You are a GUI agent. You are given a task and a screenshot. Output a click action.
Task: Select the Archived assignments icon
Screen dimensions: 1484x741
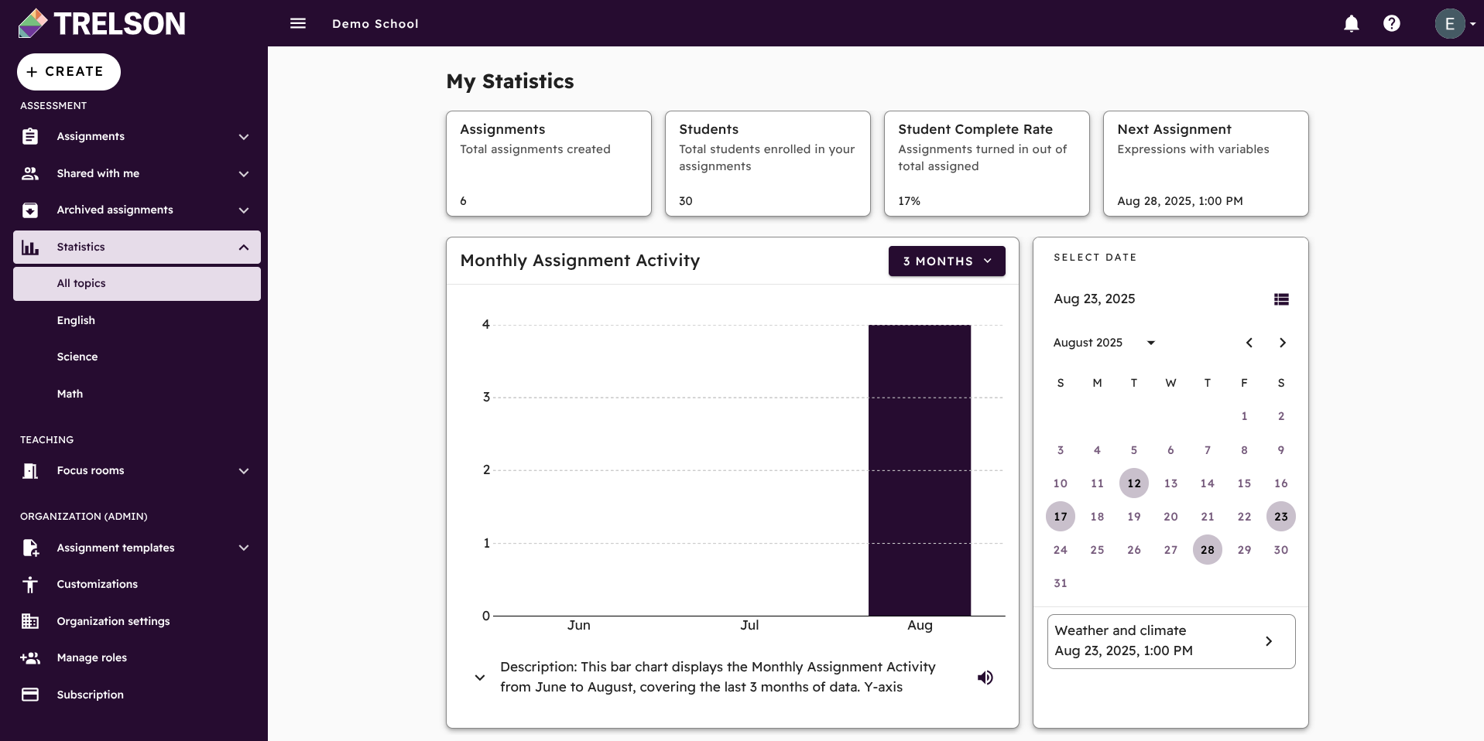pos(29,210)
